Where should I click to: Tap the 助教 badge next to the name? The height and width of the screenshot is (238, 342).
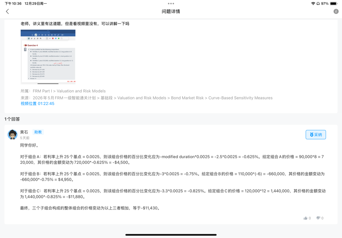[x=38, y=132]
